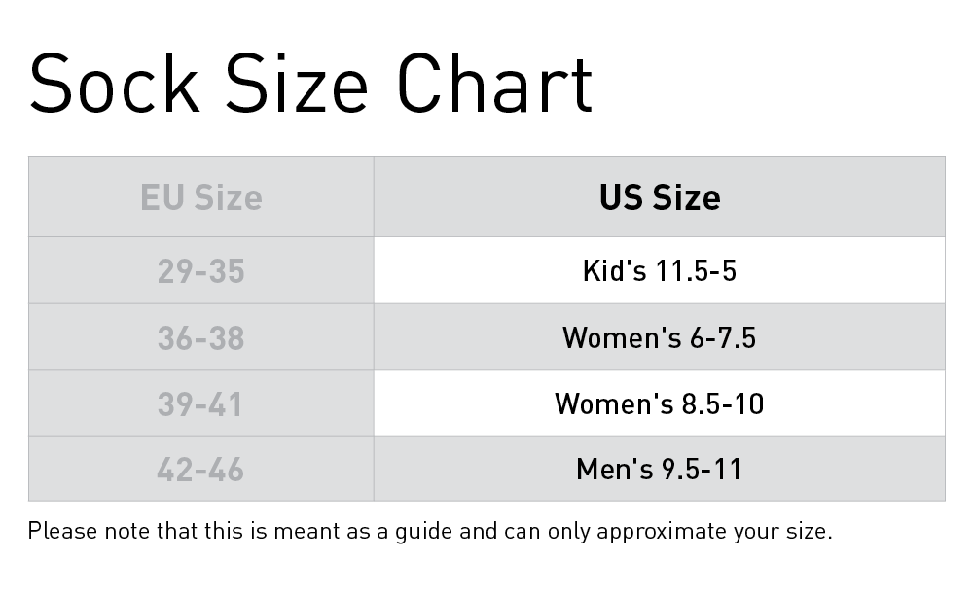Select the Women's 6-7.5 cell
The image size is (973, 596).
point(660,337)
